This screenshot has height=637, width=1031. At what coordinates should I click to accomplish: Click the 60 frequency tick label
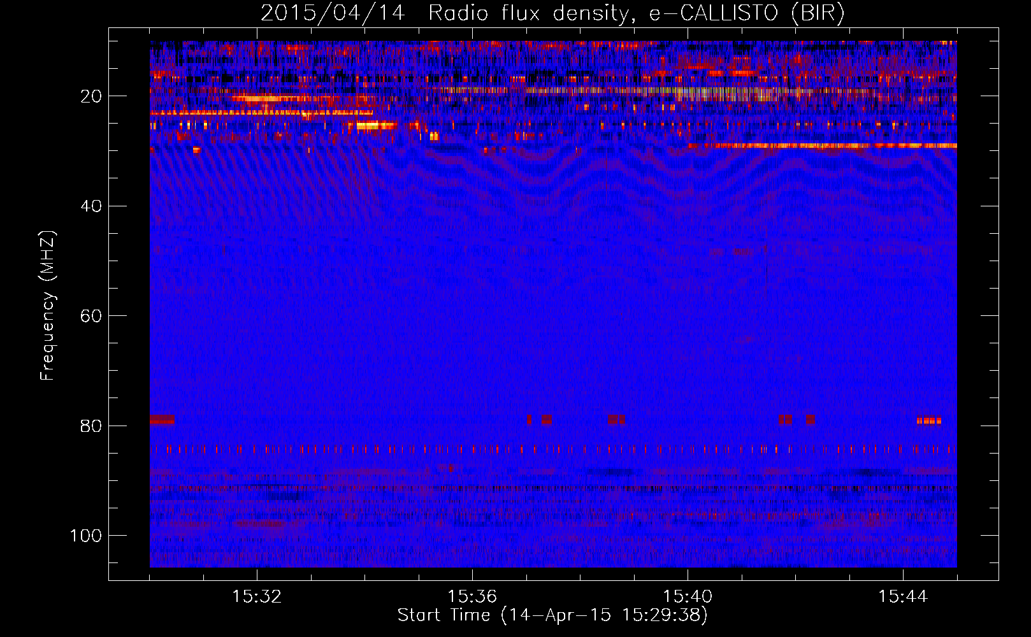coord(91,316)
